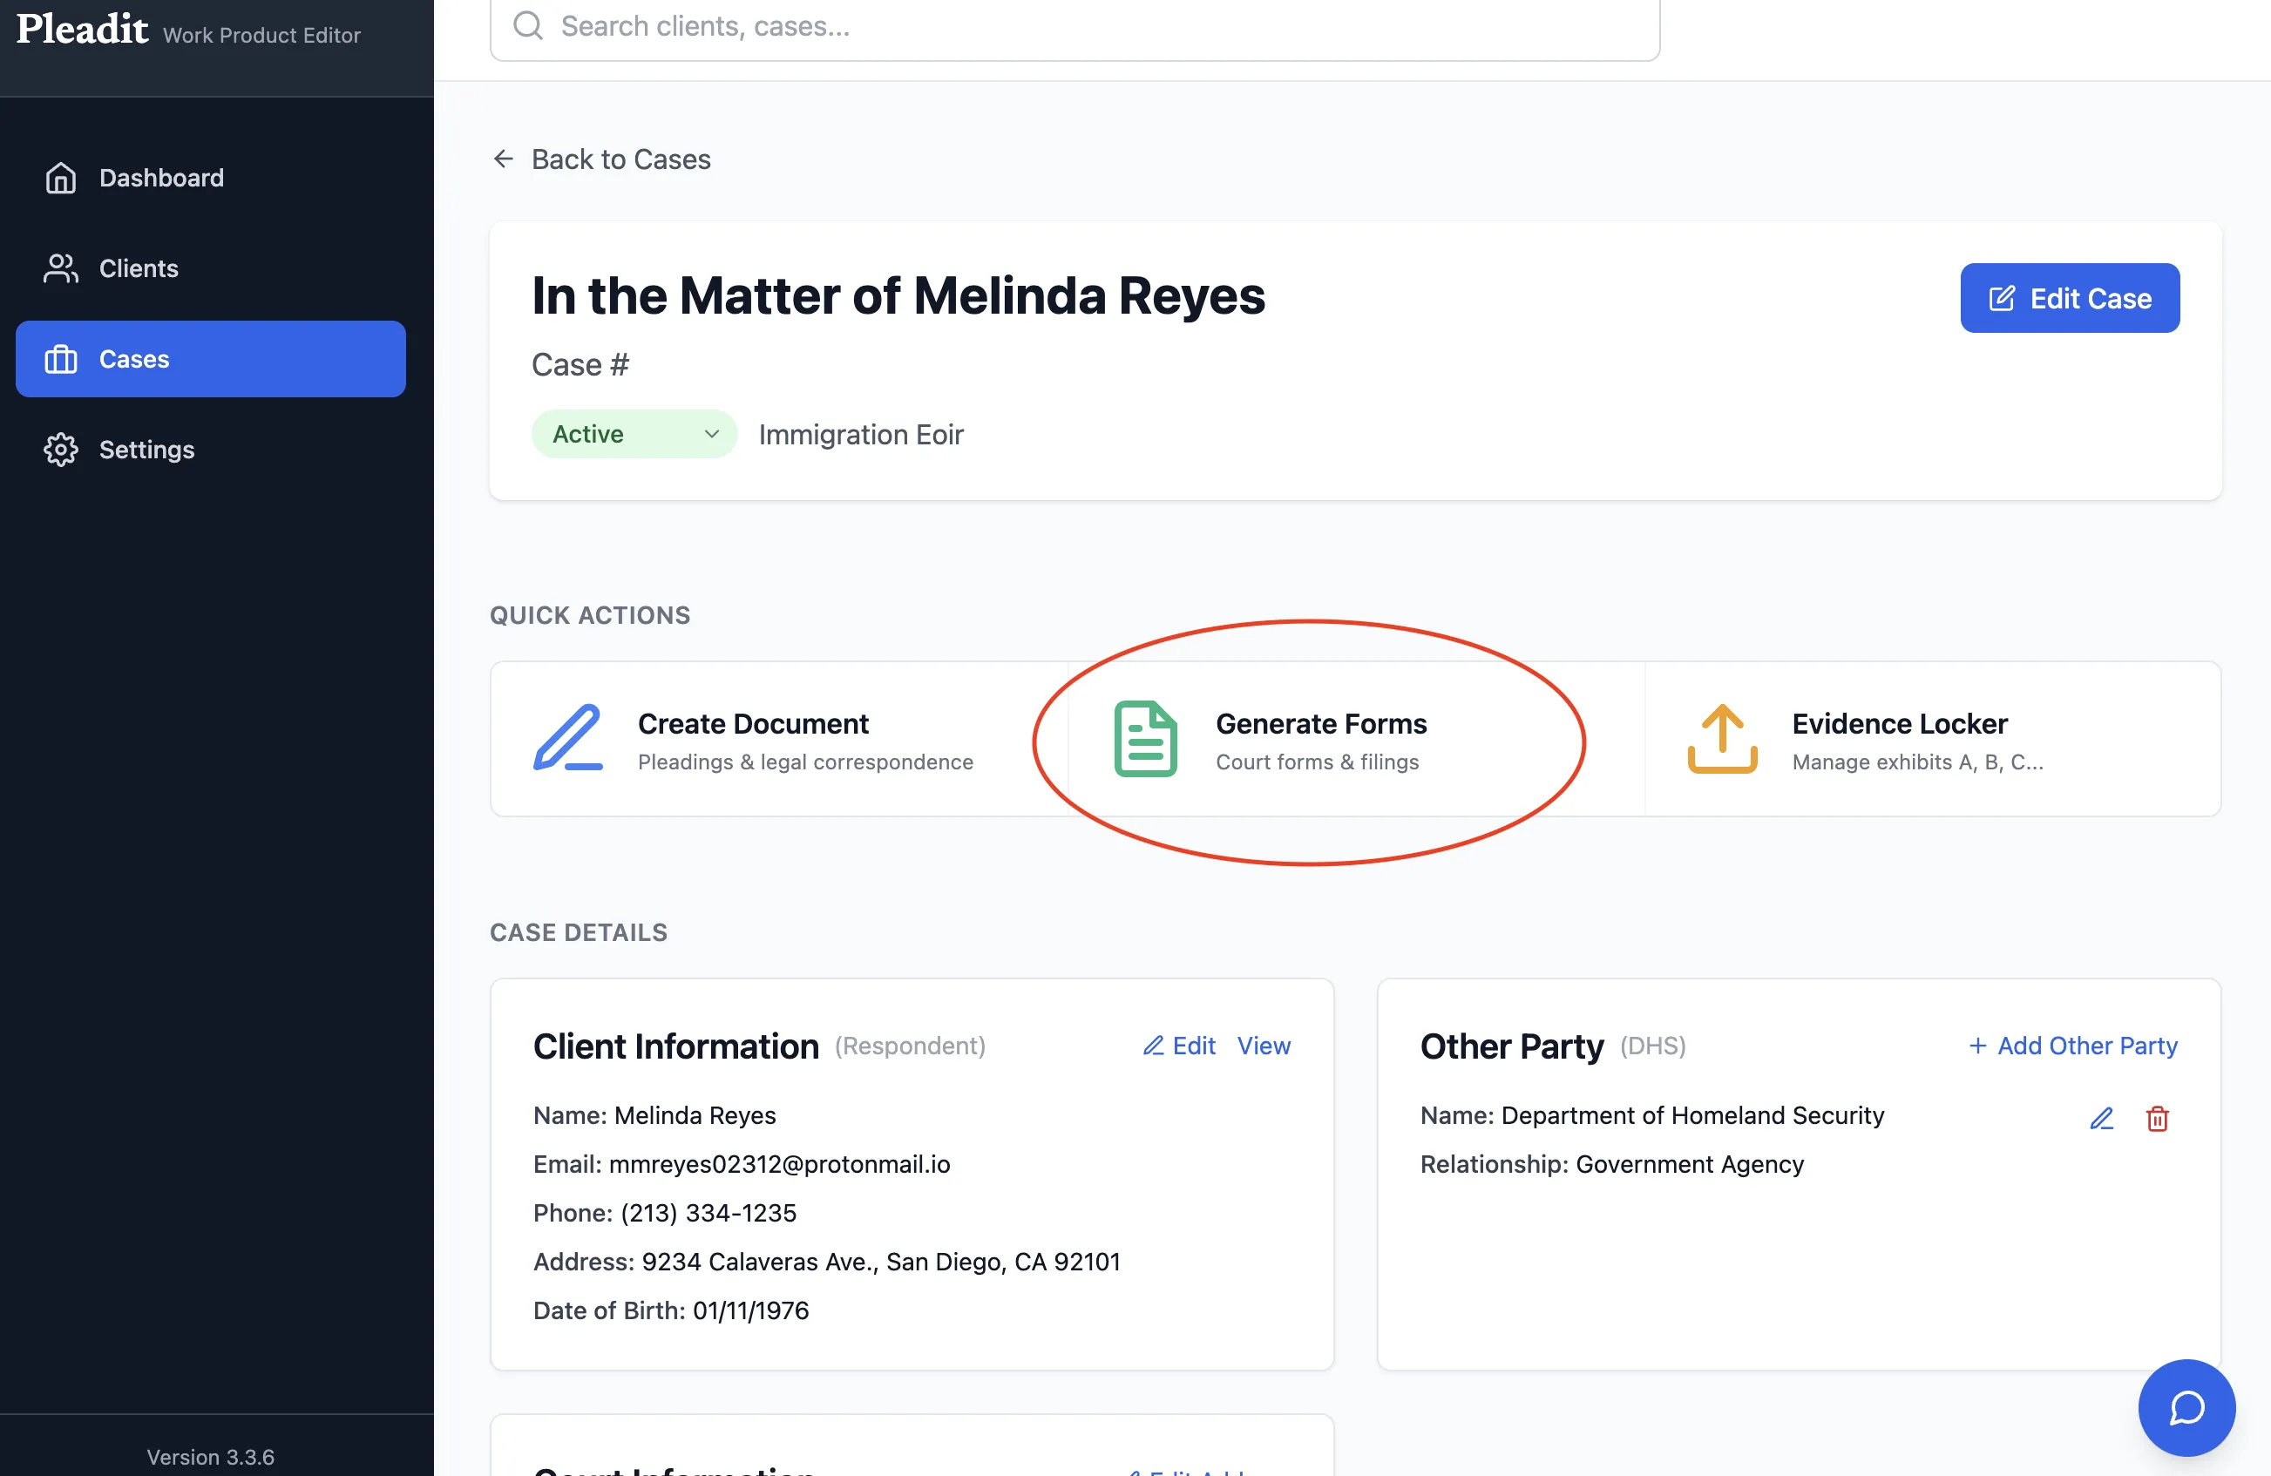Select the Cases briefcase icon
The width and height of the screenshot is (2271, 1476).
tap(60, 359)
